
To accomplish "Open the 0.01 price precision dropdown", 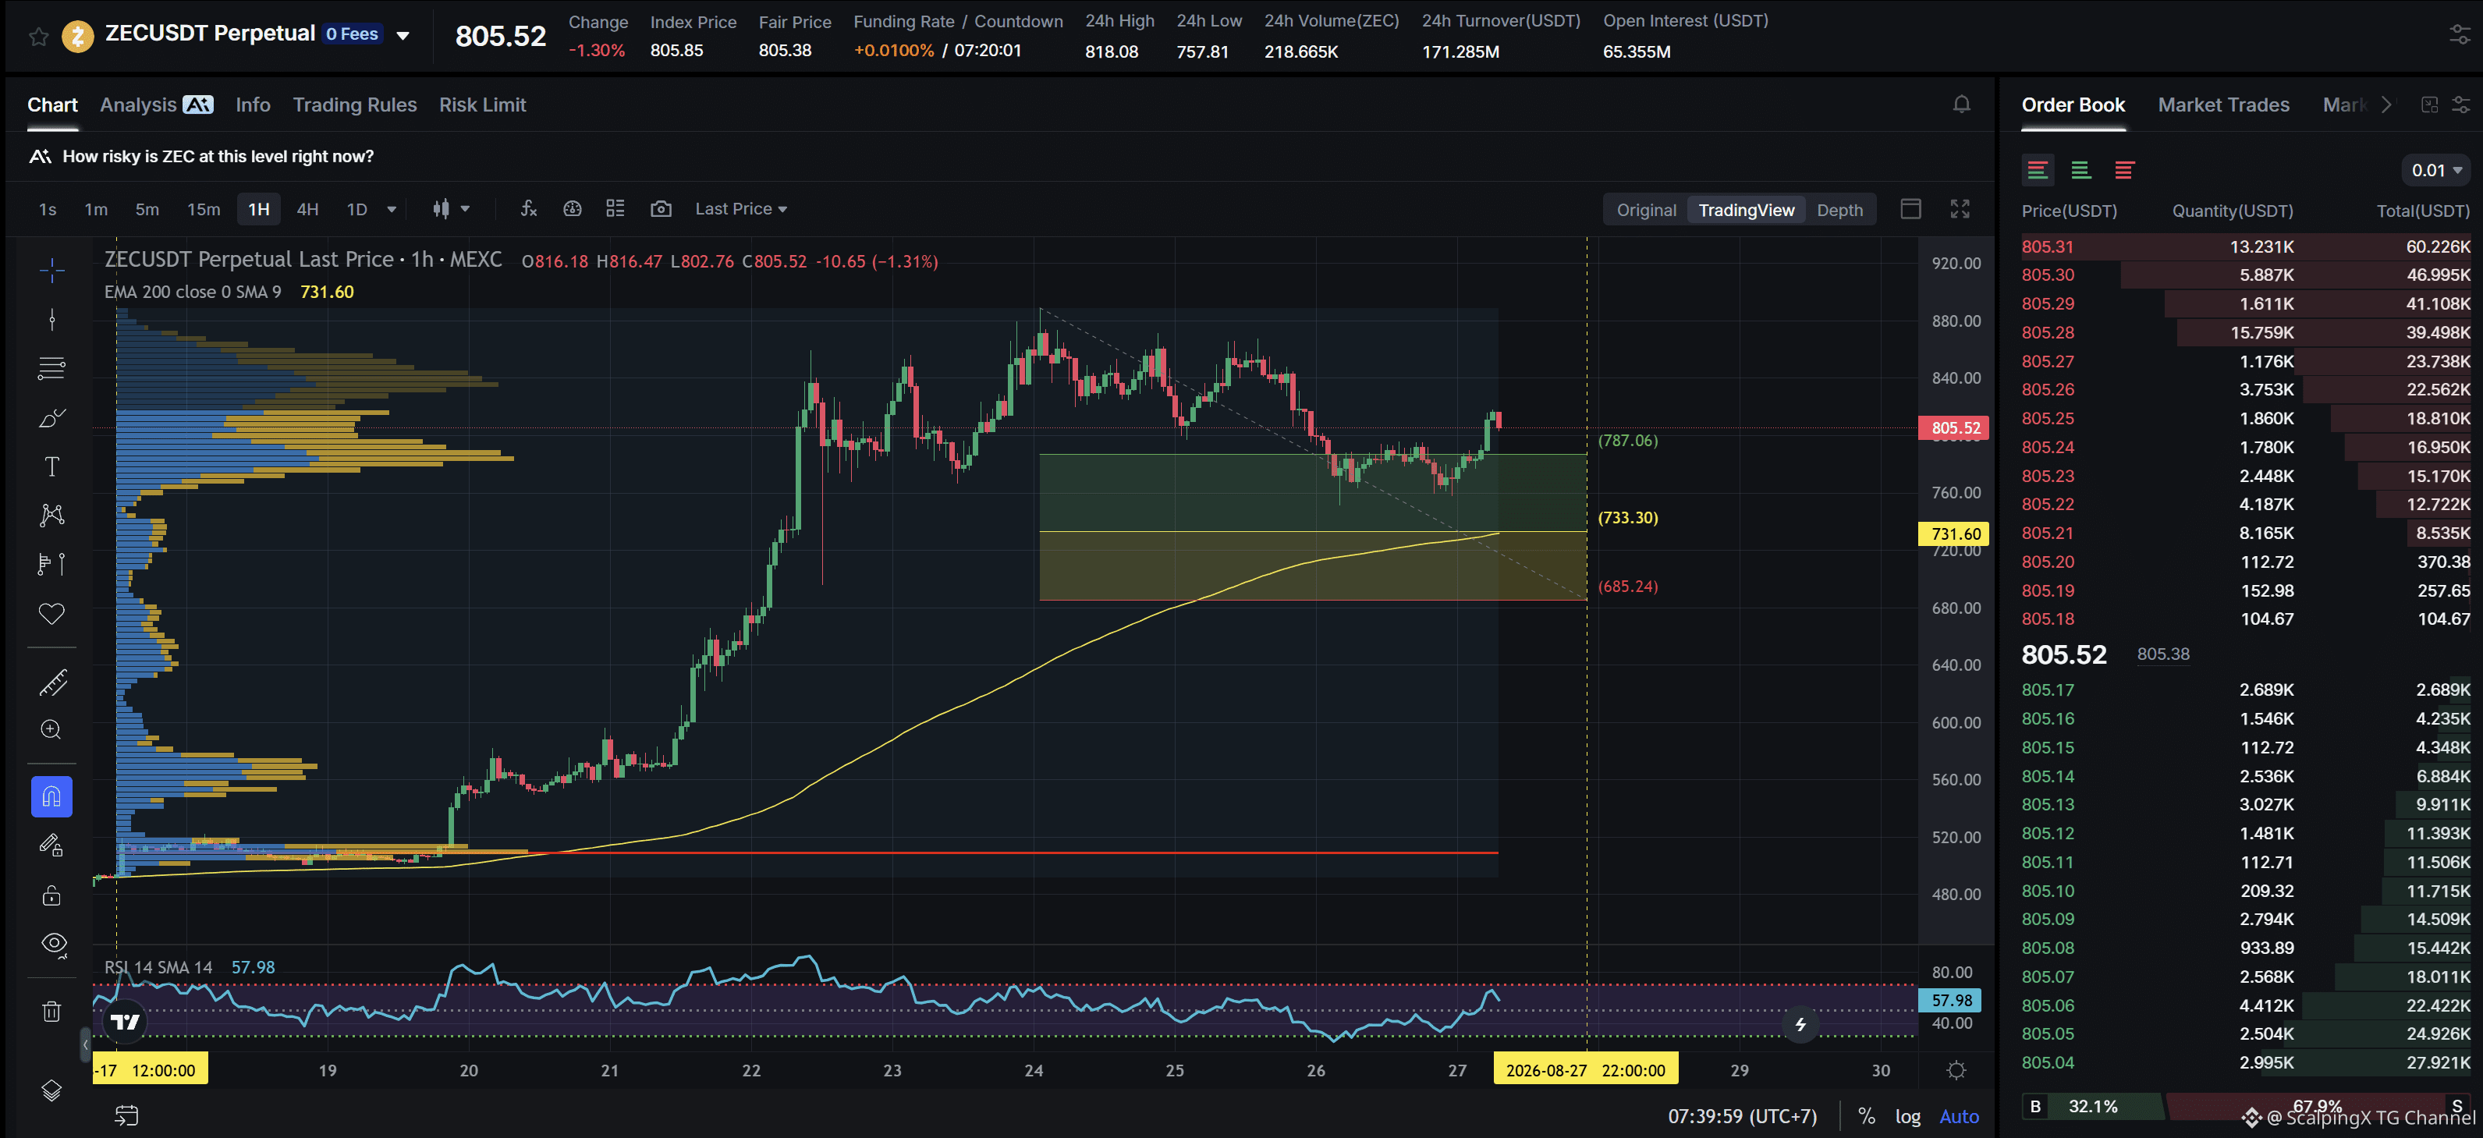I will (x=2435, y=169).
